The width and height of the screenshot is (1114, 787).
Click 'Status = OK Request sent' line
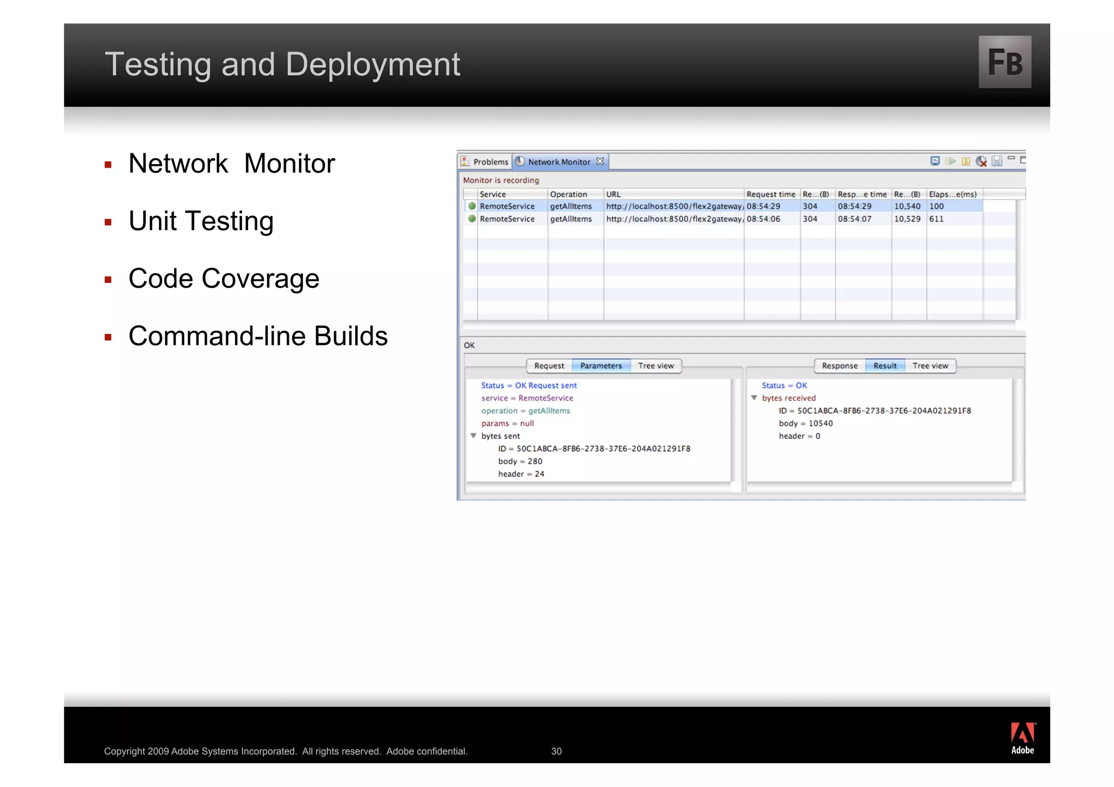tap(529, 385)
